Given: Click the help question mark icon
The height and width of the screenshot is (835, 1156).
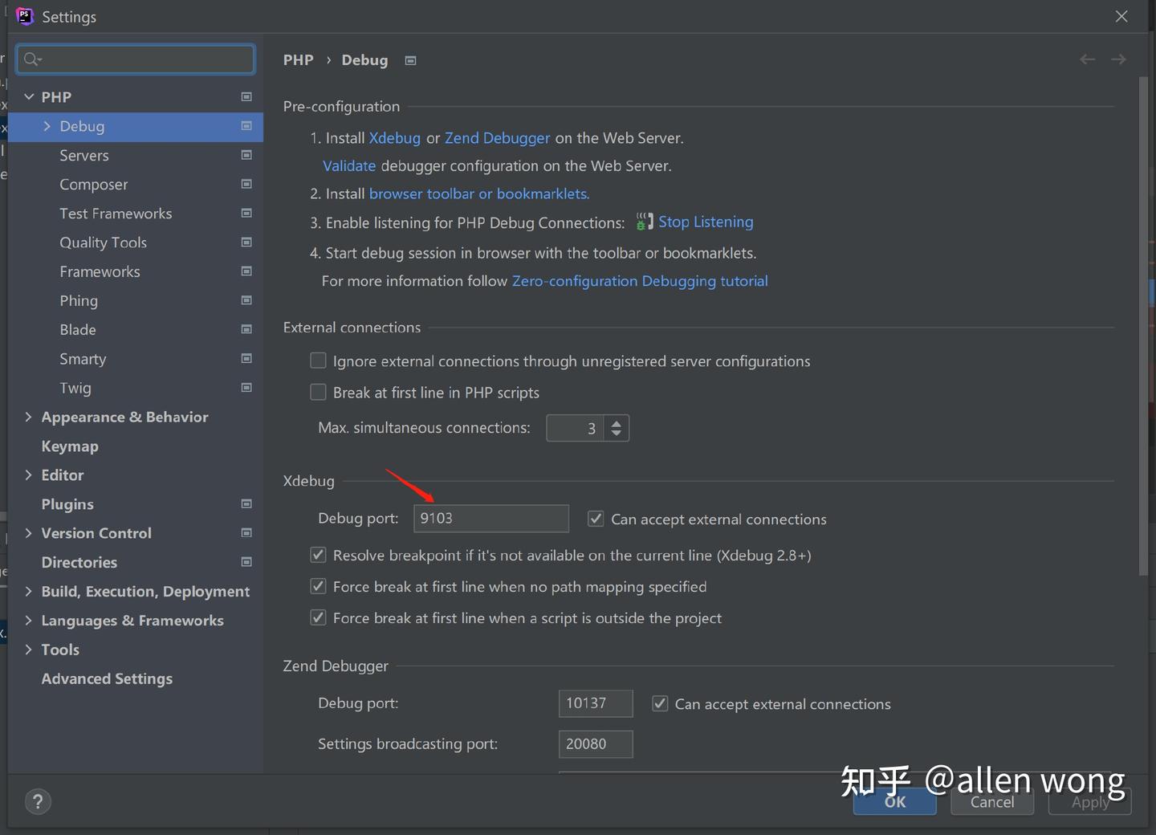Looking at the screenshot, I should (38, 801).
